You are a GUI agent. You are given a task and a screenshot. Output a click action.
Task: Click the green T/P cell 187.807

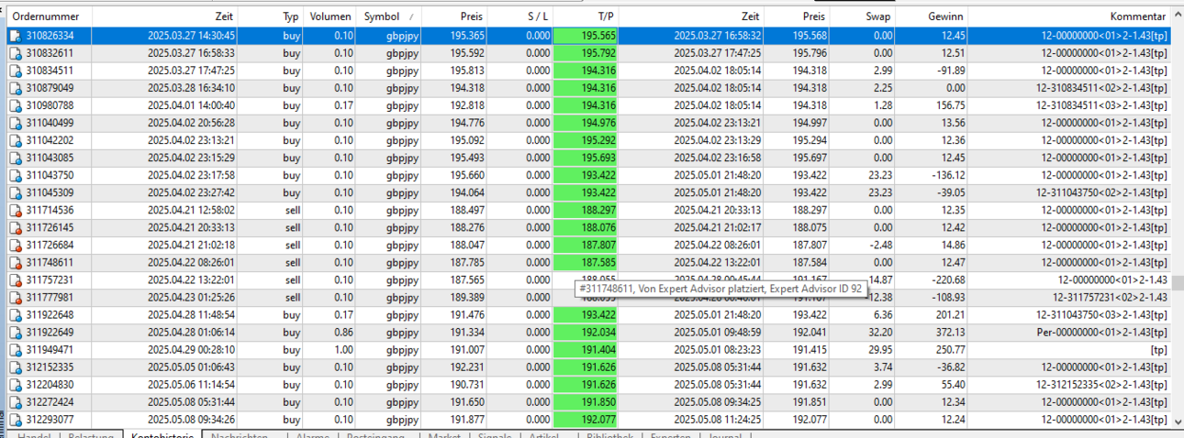pyautogui.click(x=586, y=245)
